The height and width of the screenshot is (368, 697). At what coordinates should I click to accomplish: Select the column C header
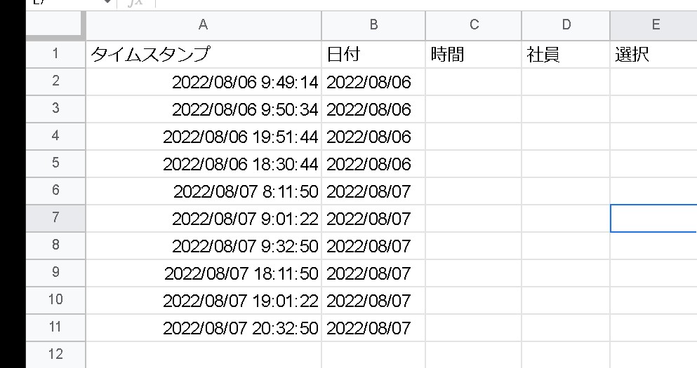474,25
